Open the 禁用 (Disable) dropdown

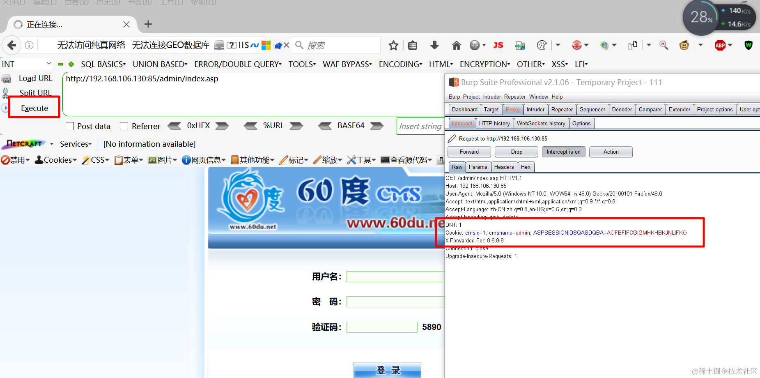16,160
